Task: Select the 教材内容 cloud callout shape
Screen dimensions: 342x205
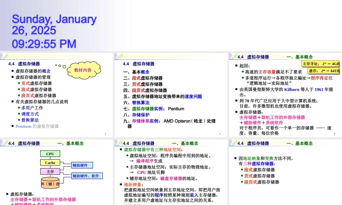Action: [83, 70]
